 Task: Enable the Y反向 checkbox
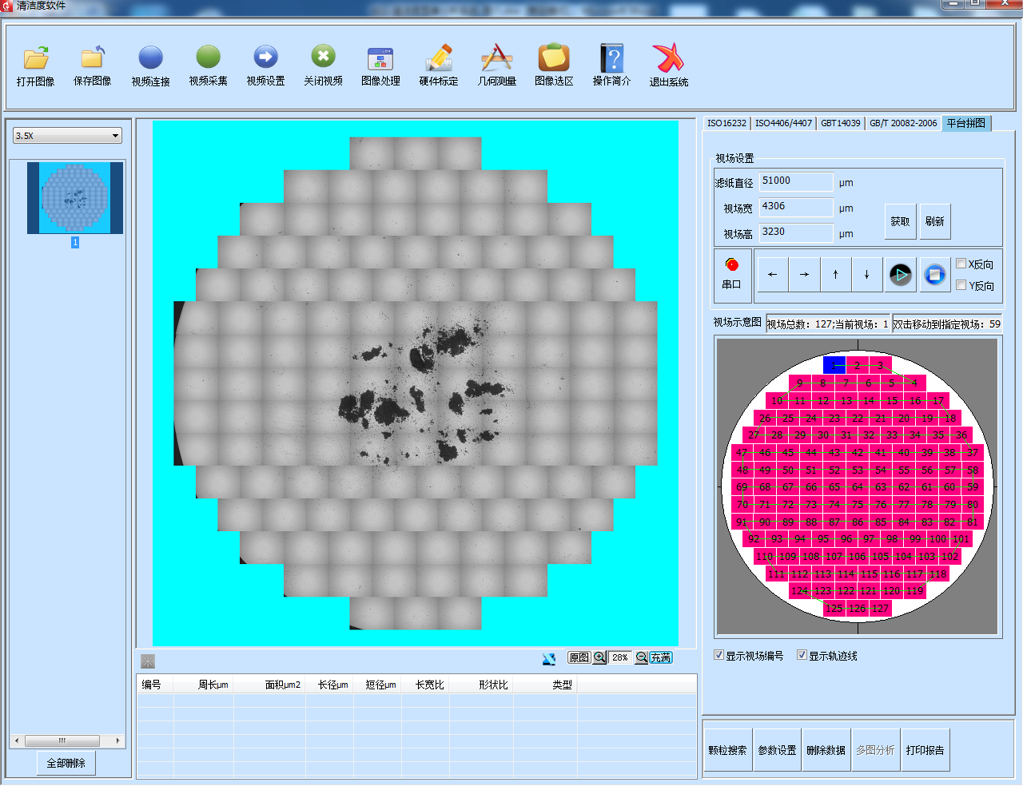pyautogui.click(x=961, y=285)
